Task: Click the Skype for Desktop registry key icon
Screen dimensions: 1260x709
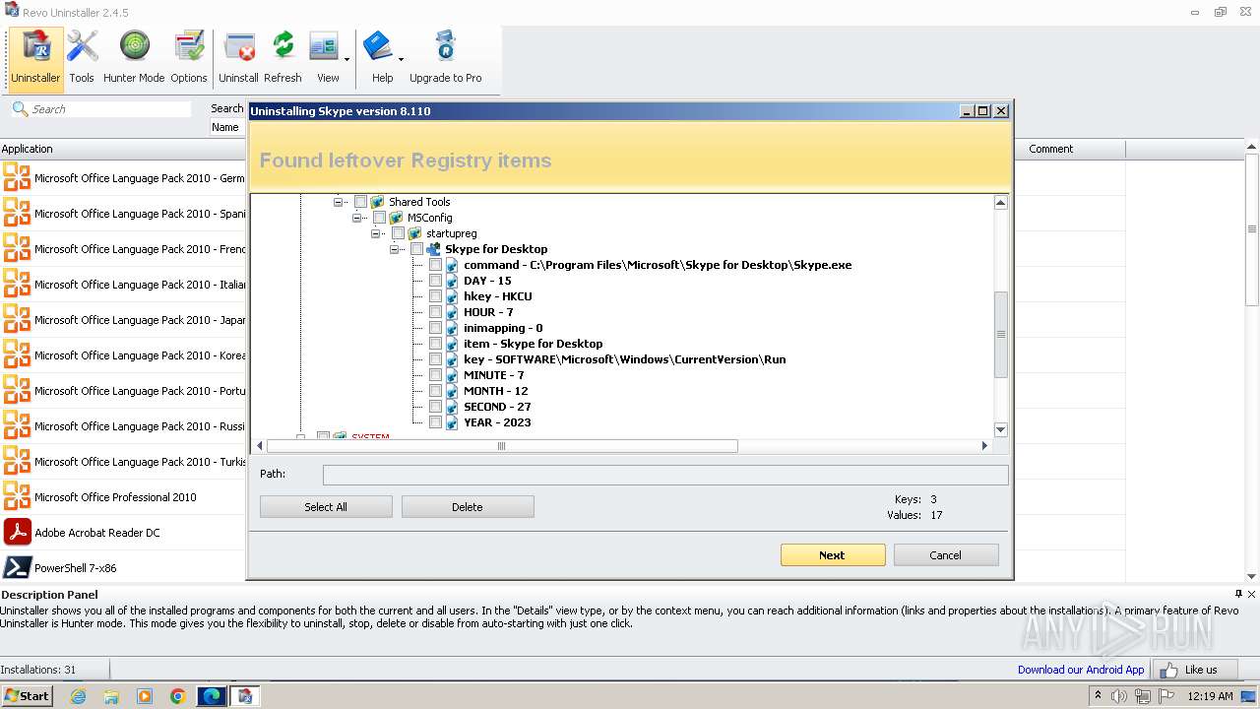Action: tap(433, 249)
